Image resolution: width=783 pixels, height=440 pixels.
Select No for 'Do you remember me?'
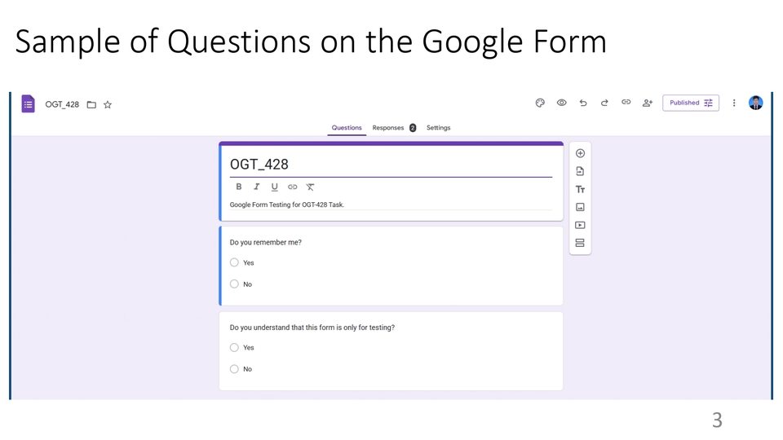pos(234,284)
